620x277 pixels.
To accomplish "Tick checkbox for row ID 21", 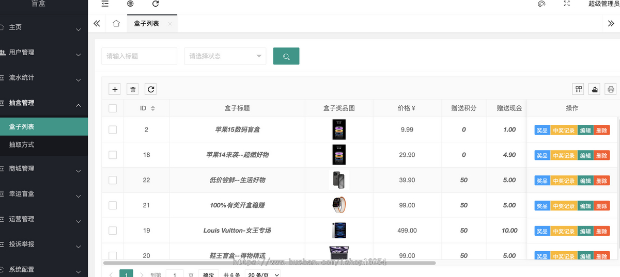I will click(113, 205).
